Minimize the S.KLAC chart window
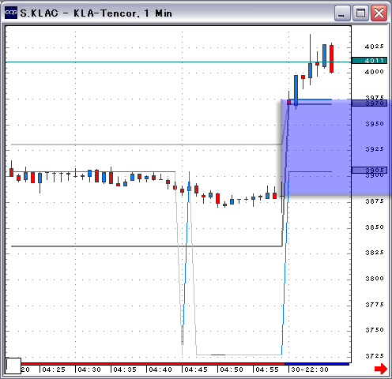The height and width of the screenshot is (379, 392). [x=342, y=13]
